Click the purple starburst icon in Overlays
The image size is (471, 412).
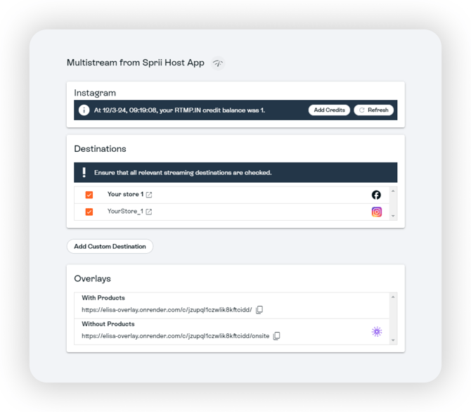click(x=377, y=332)
